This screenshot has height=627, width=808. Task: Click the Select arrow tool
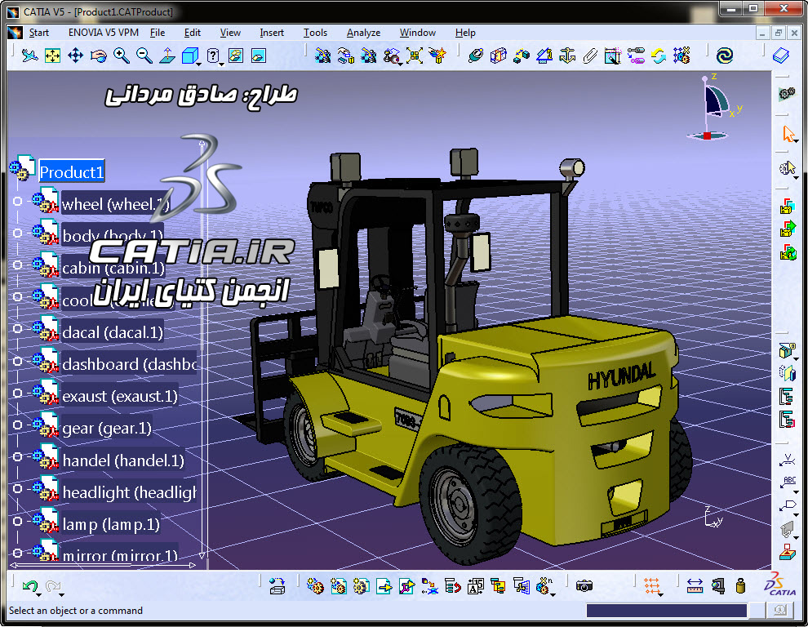coord(788,134)
